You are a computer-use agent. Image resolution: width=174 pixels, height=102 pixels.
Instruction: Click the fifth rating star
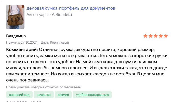pyautogui.click(x=166, y=36)
